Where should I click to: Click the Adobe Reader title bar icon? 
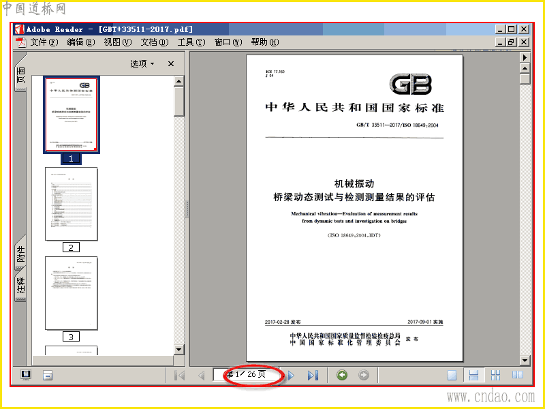19,29
